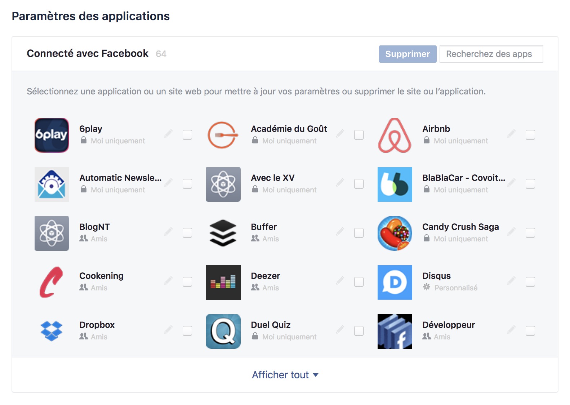Select the Candy Crush Saga checkbox

(530, 233)
